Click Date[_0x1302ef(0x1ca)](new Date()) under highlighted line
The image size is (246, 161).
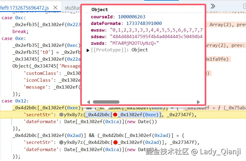tap(110, 122)
